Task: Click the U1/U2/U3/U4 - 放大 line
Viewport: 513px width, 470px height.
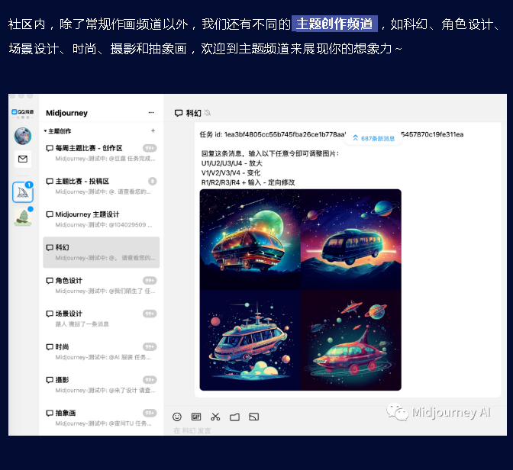Action: tap(231, 163)
